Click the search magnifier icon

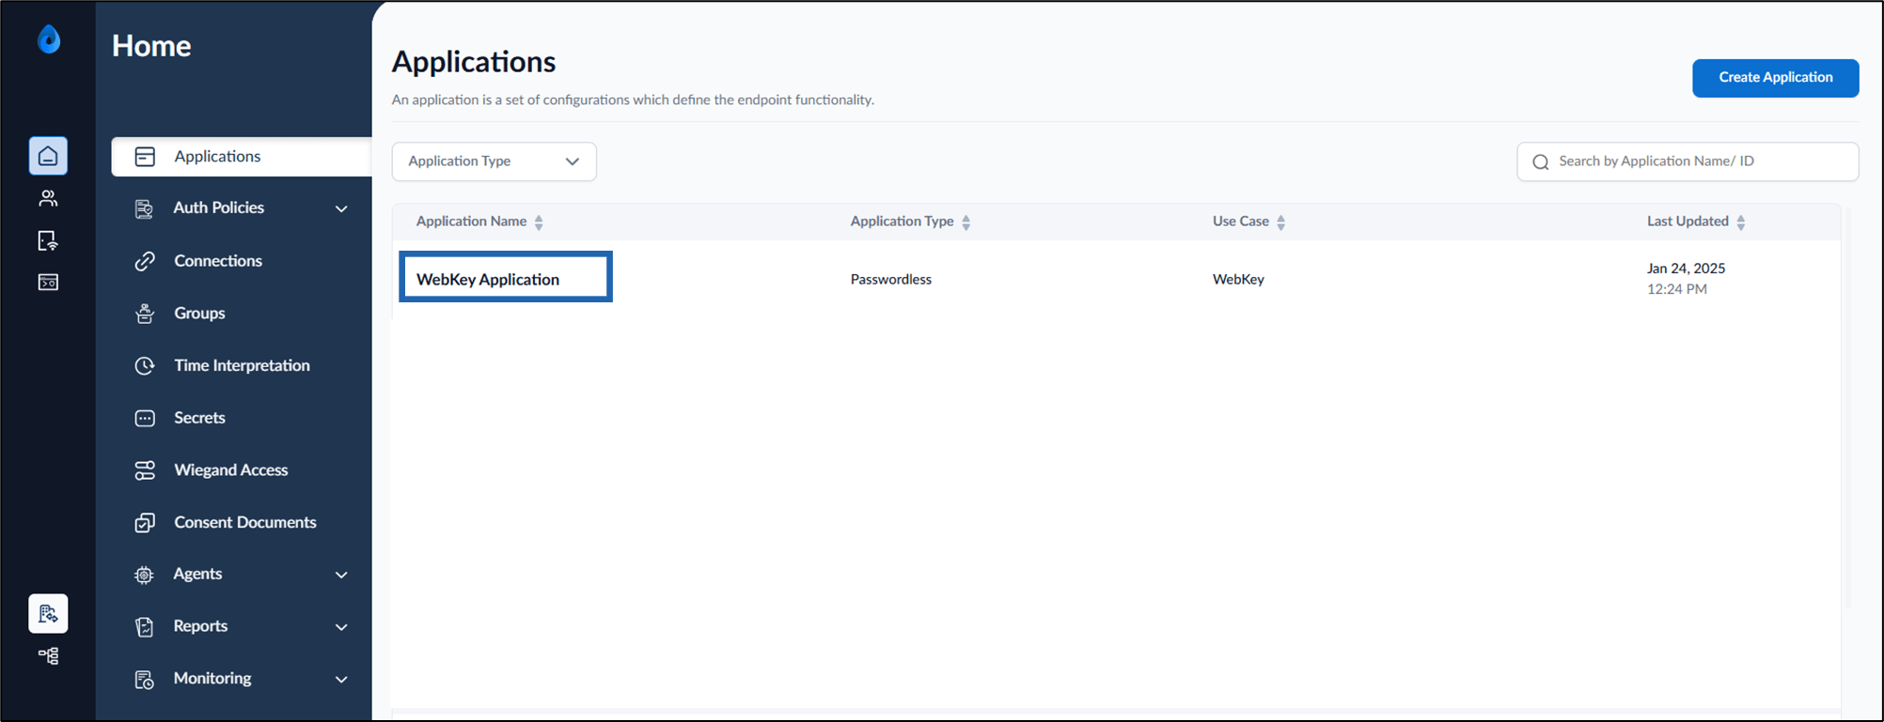coord(1541,162)
